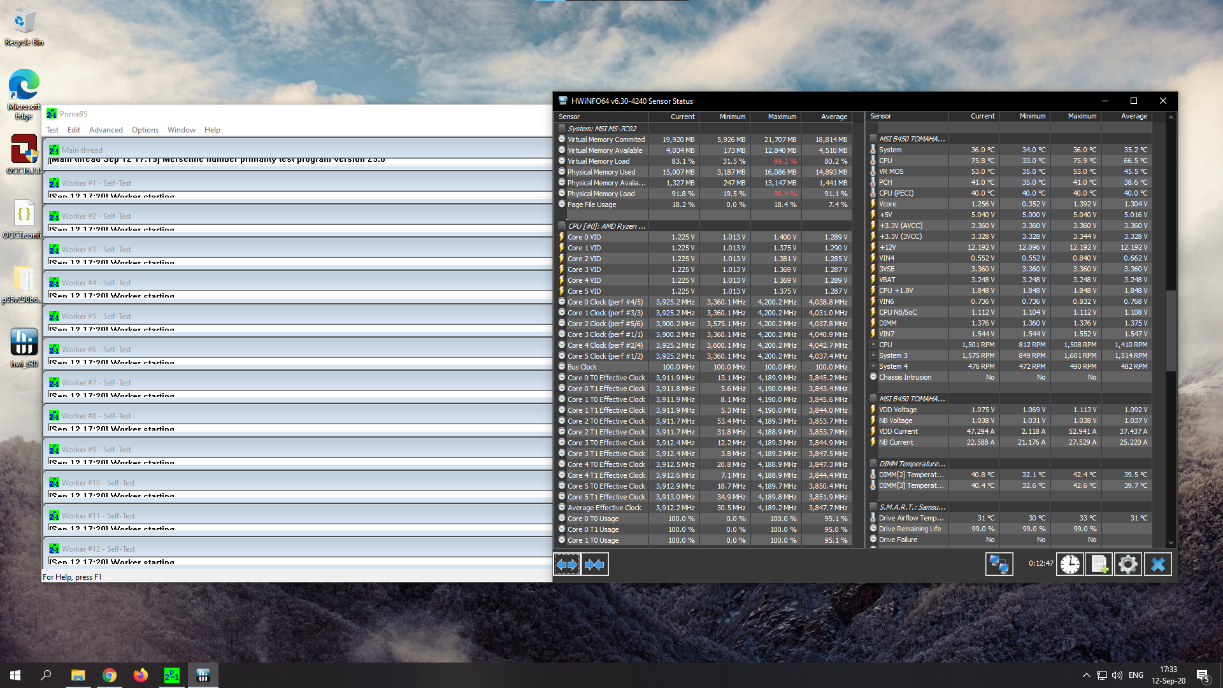Screen dimensions: 1223x688
Task: Click the HWiNFO scrollbar up arrow
Action: point(1171,117)
